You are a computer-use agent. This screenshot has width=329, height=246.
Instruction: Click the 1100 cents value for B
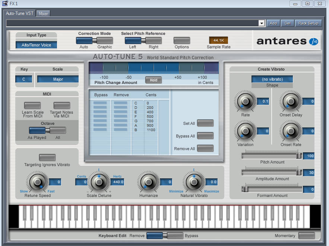(151, 130)
